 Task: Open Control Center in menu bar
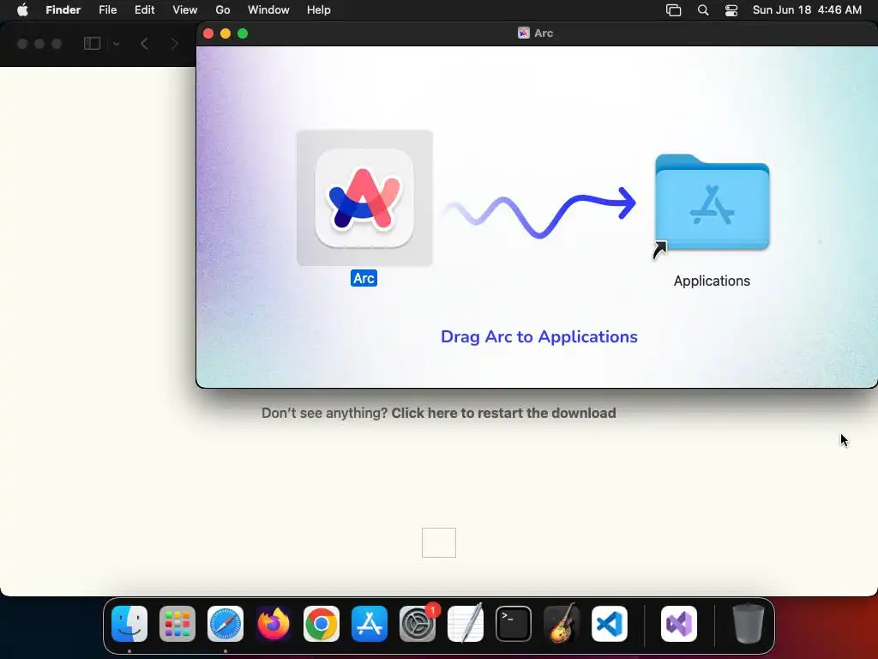[x=731, y=10]
